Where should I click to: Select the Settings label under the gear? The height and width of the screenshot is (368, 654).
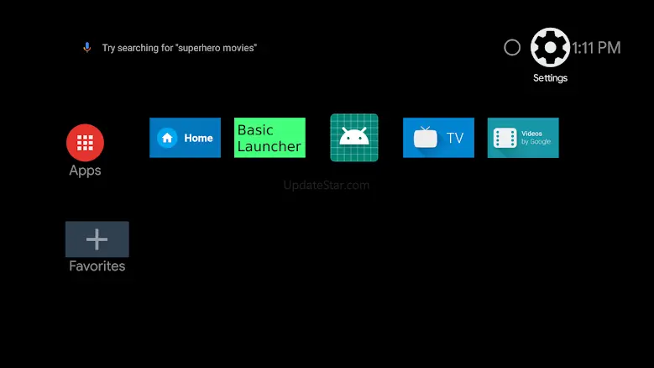550,78
